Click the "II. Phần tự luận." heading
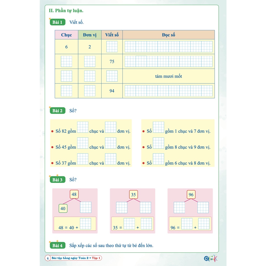Image resolution: width=266 pixels, height=266 pixels. click(66, 11)
